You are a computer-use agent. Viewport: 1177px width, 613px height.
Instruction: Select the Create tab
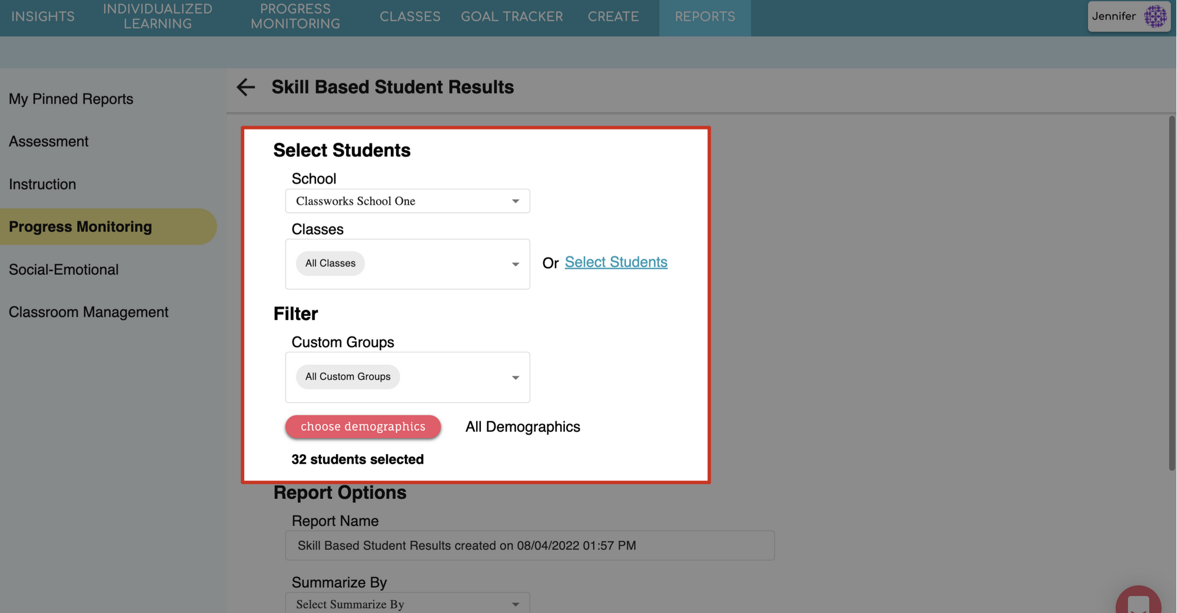tap(613, 16)
